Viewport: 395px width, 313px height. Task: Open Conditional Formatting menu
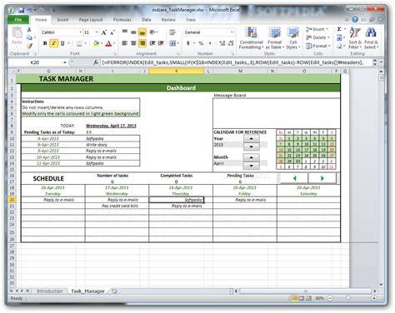click(251, 38)
